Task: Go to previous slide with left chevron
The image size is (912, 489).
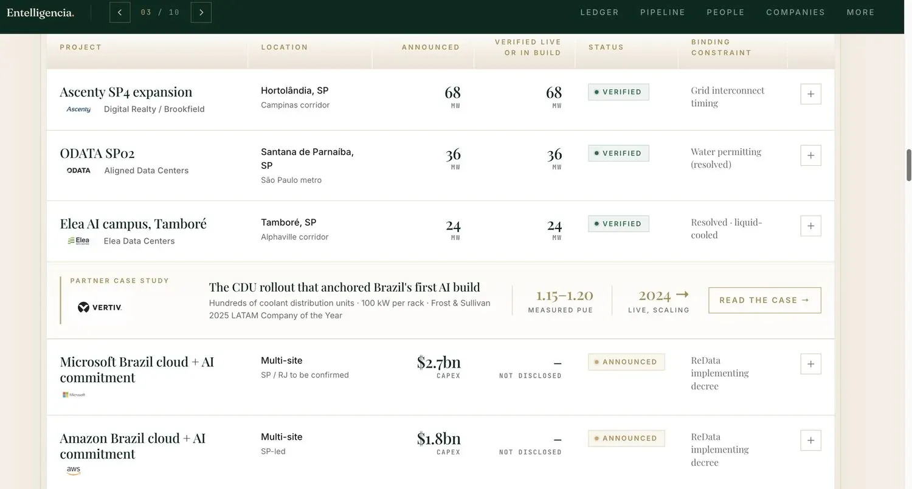Action: tap(120, 12)
